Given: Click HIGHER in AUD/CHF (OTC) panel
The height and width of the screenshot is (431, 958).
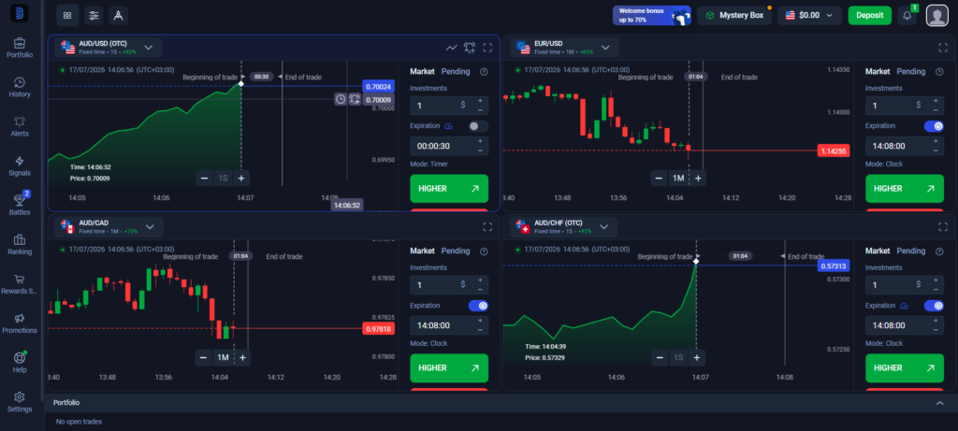Looking at the screenshot, I should (905, 368).
